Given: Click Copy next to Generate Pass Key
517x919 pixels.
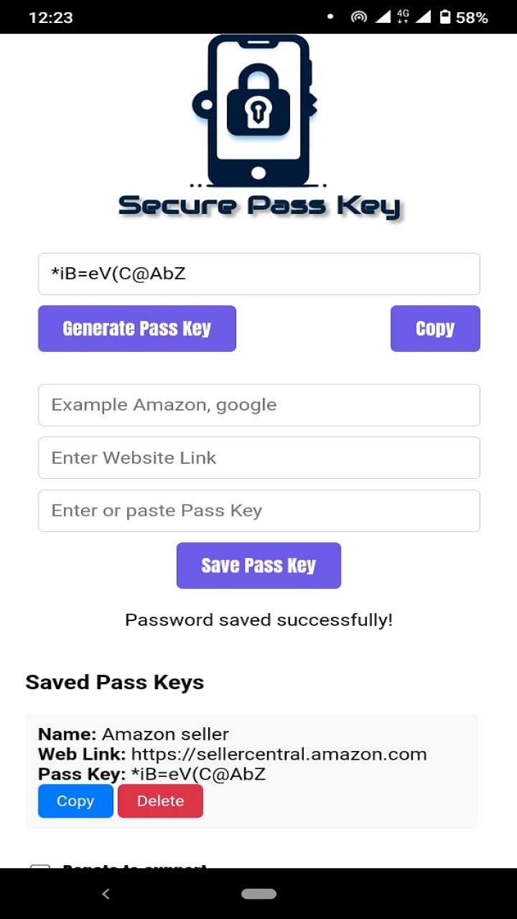Looking at the screenshot, I should [x=435, y=328].
